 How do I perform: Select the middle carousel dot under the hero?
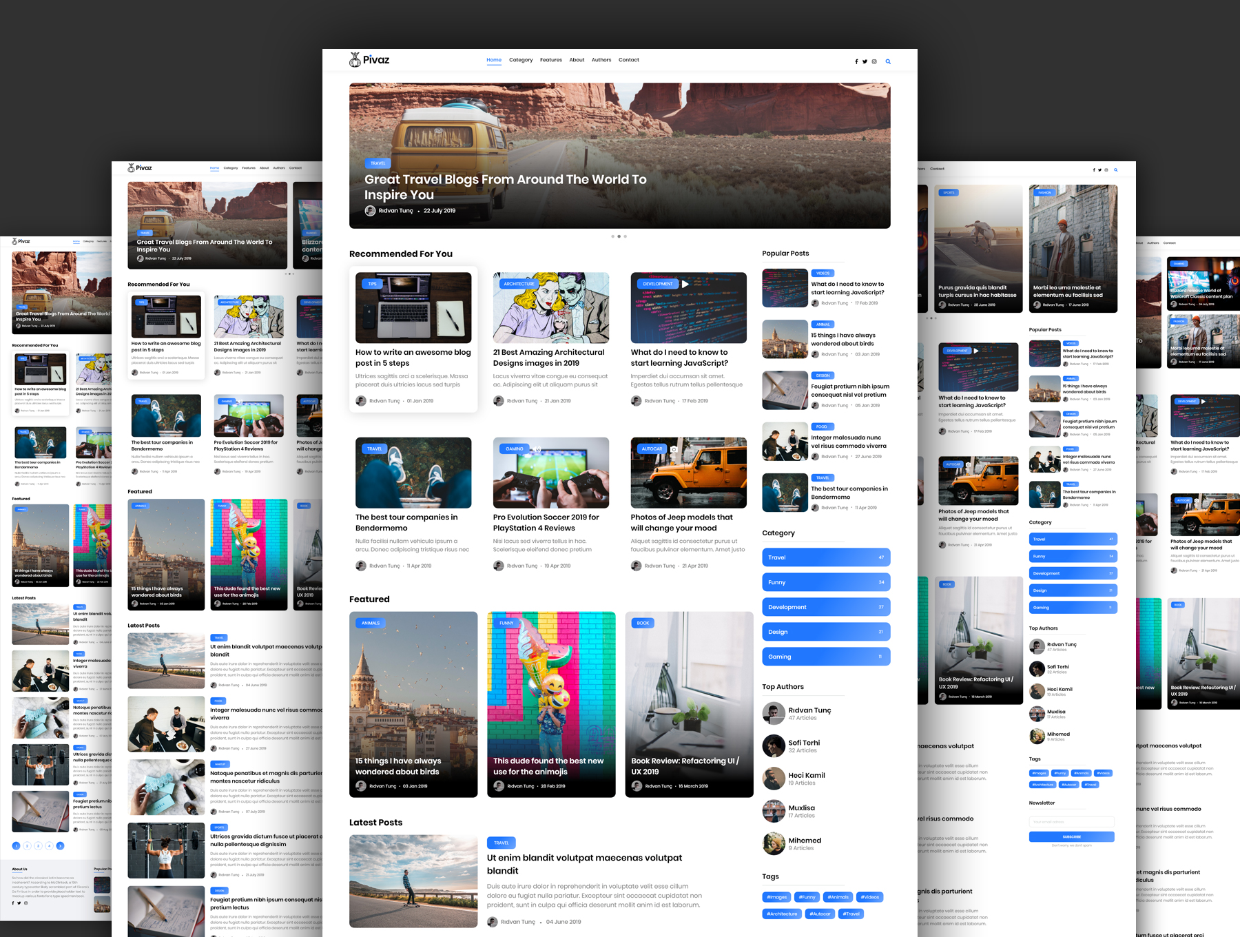(x=619, y=236)
